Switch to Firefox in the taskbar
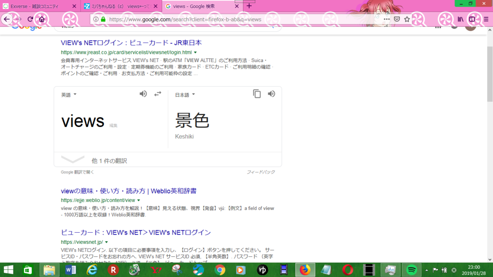This screenshot has height=277, width=493. click(305, 270)
